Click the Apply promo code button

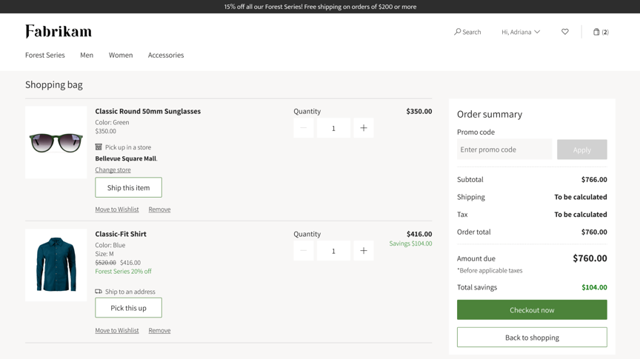click(582, 150)
